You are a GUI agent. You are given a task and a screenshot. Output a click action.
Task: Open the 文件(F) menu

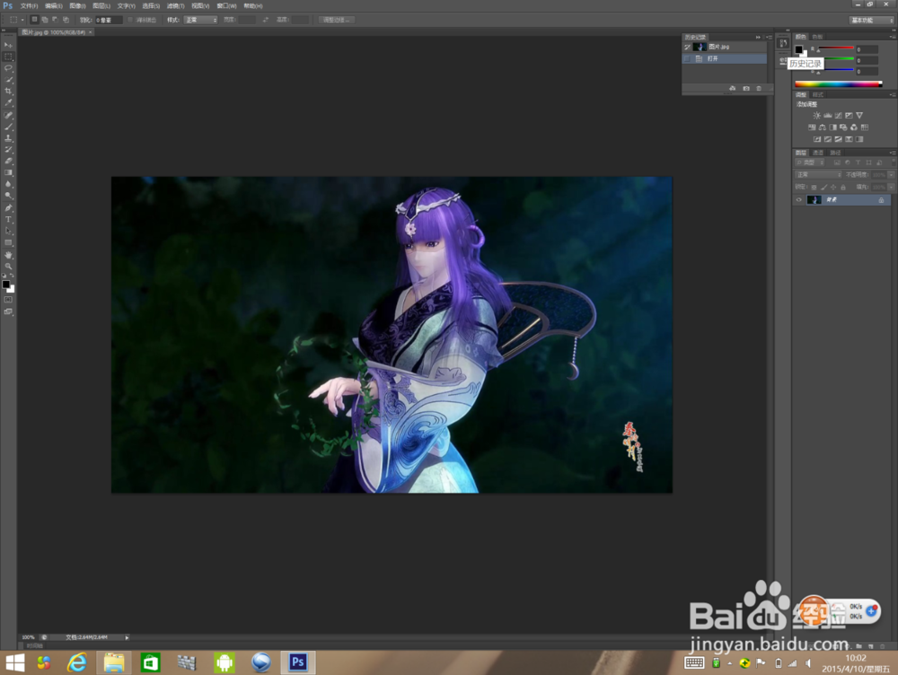pyautogui.click(x=29, y=5)
